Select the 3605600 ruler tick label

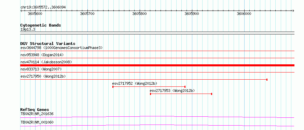[35, 14]
